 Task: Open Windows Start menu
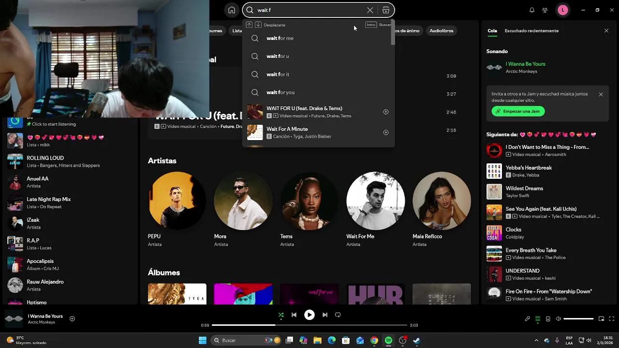click(x=203, y=340)
